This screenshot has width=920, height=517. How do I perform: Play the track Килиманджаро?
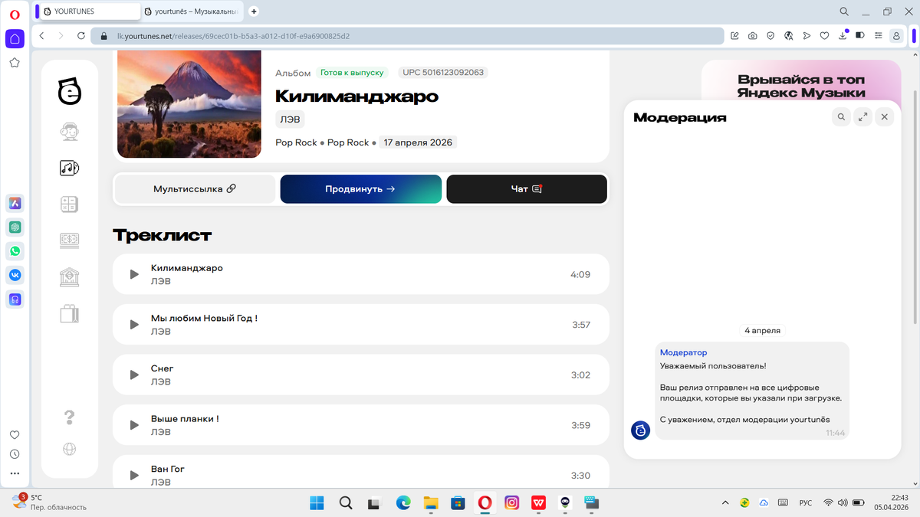133,274
